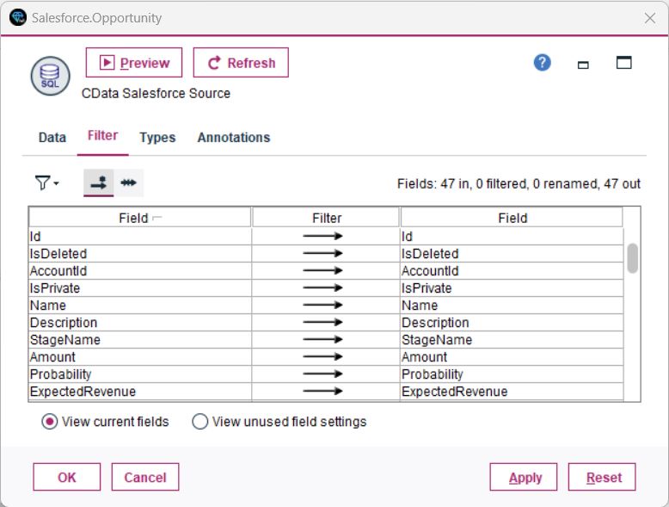Open the blue help question mark icon

[542, 63]
